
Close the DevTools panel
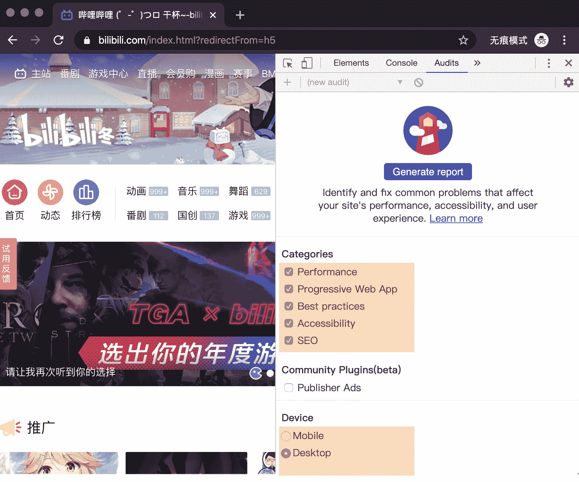click(568, 63)
